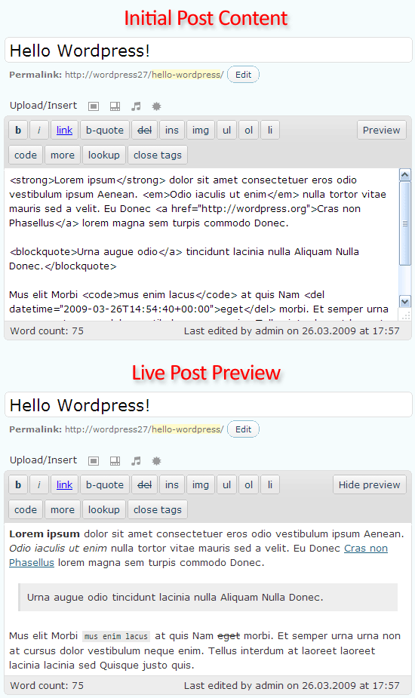Click the add audio music-note icon in preview editor
415x698 pixels.
[x=137, y=461]
